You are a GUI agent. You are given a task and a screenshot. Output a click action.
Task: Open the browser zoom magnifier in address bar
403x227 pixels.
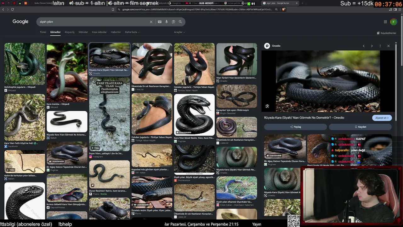pyautogui.click(x=276, y=9)
